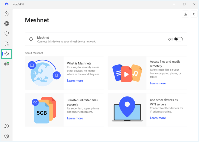This screenshot has height=142, width=199.
Task: Click the laptop location pin illustration
Action: (x=127, y=110)
